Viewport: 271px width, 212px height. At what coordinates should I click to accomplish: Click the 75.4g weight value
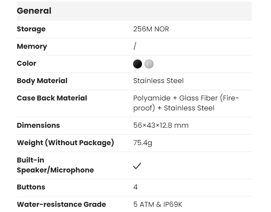point(142,143)
